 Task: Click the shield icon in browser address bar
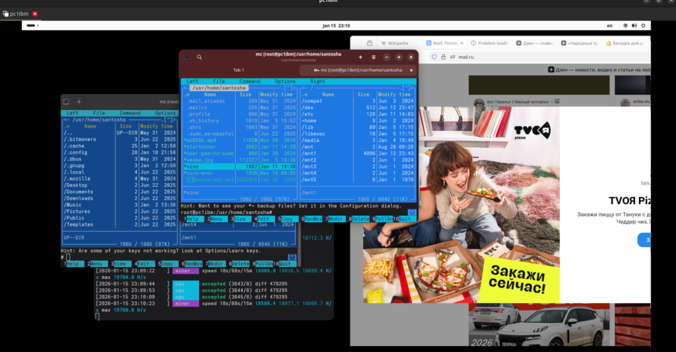434,57
